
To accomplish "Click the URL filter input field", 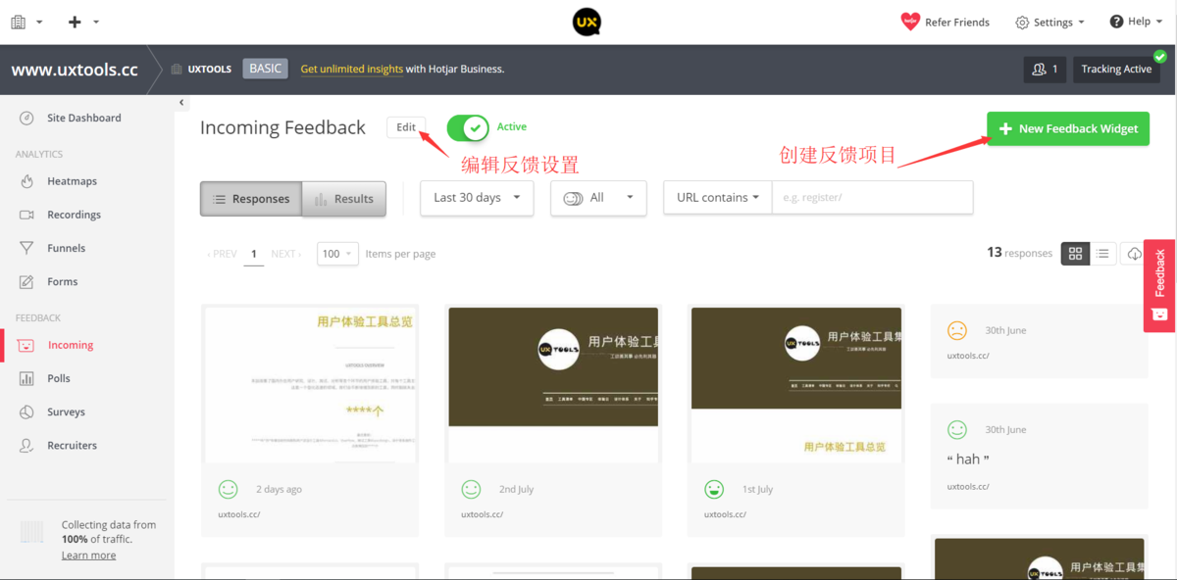I will [873, 198].
